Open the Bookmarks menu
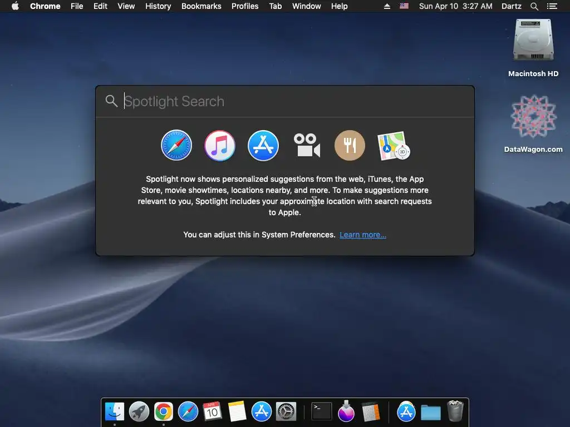 (x=202, y=6)
